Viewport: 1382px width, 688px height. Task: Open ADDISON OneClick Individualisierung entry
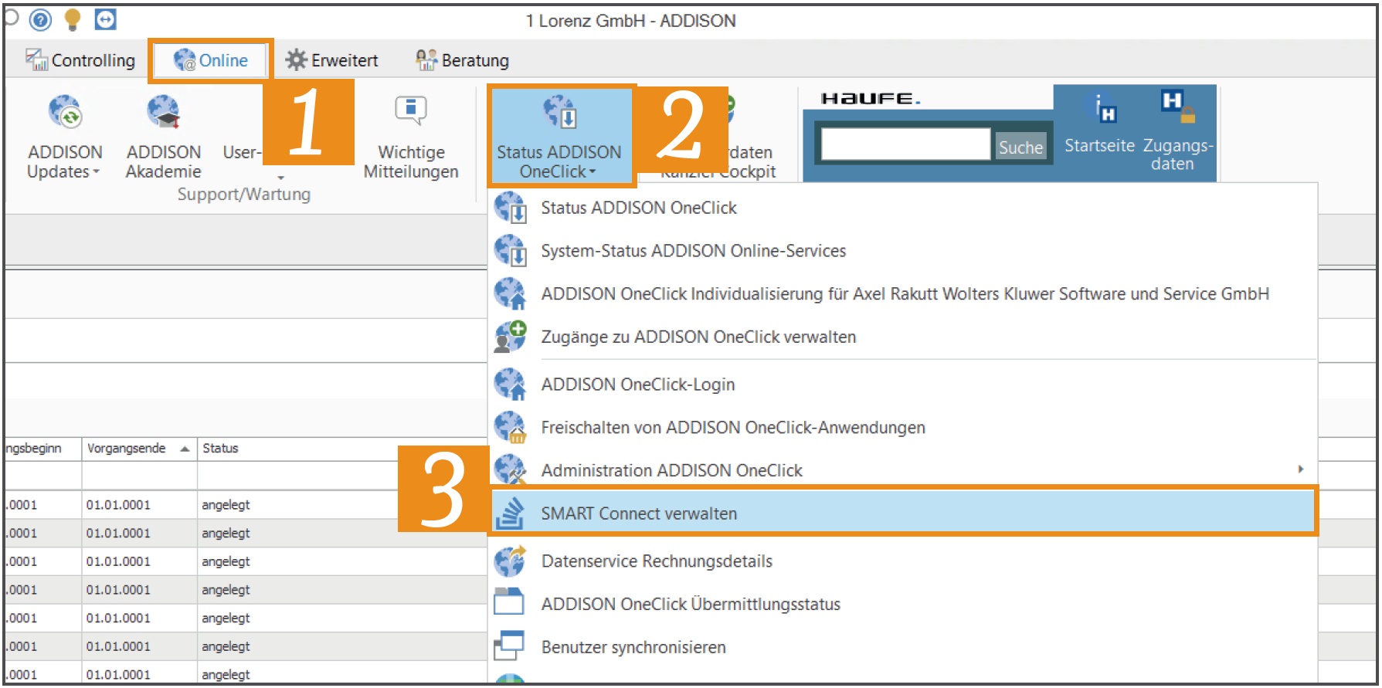tap(904, 294)
